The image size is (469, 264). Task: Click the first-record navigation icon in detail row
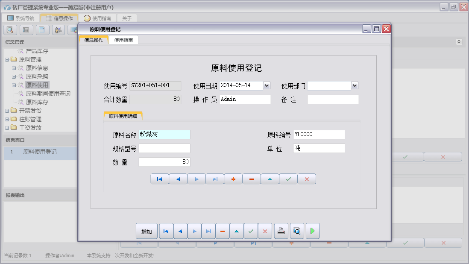click(159, 179)
